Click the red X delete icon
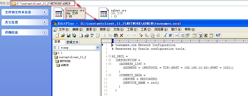Image resolution: width=248 pixels, height=96 pixels. pos(121,35)
